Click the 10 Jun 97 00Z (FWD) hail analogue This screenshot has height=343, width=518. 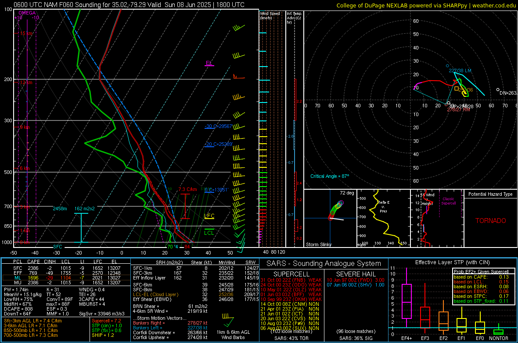tap(356, 280)
